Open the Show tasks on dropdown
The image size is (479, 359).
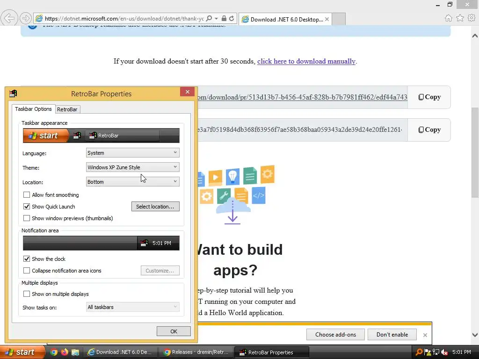[x=132, y=307]
